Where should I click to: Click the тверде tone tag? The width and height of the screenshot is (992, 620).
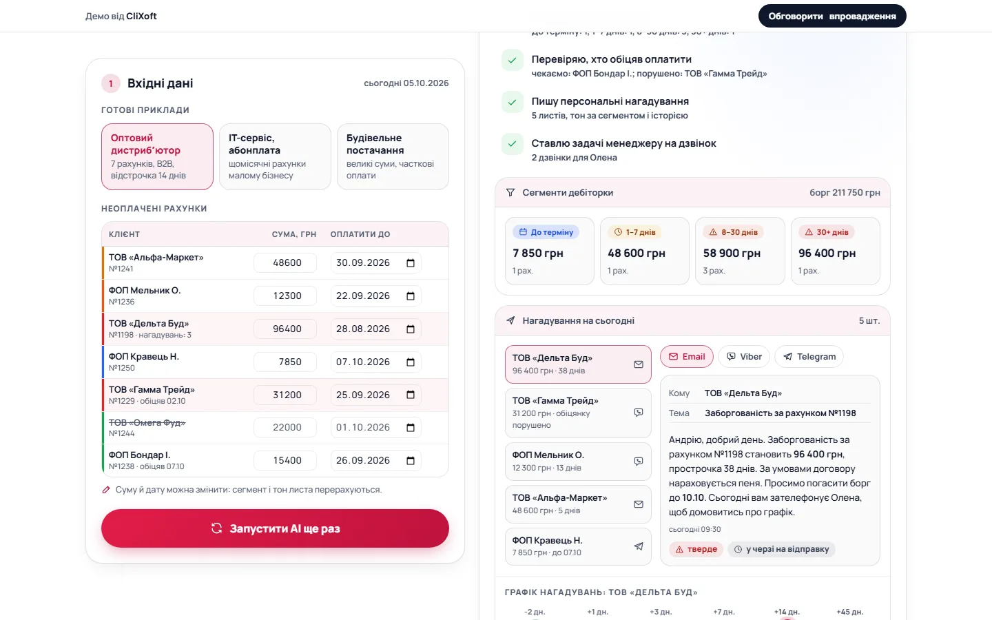696,550
